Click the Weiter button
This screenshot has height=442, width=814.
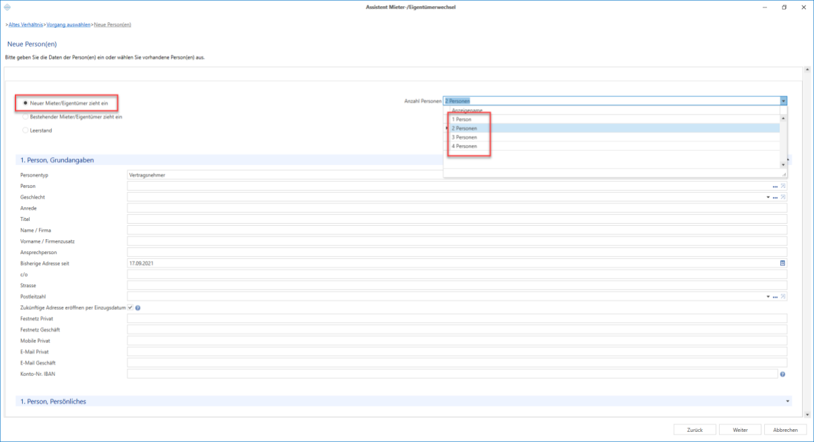(x=740, y=430)
